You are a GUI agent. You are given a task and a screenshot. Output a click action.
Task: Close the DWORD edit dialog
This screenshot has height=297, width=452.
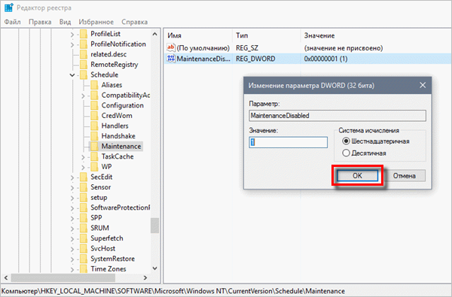point(423,85)
